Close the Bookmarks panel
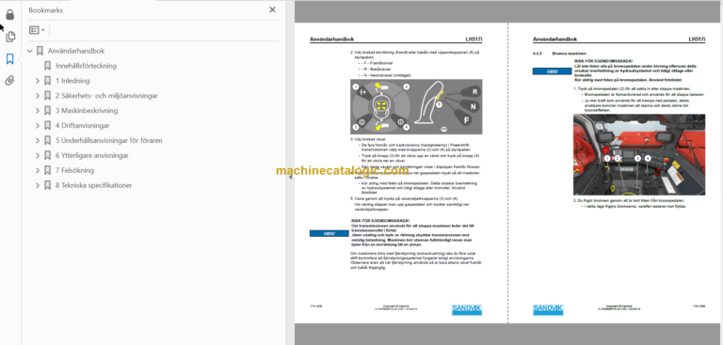 (x=272, y=9)
